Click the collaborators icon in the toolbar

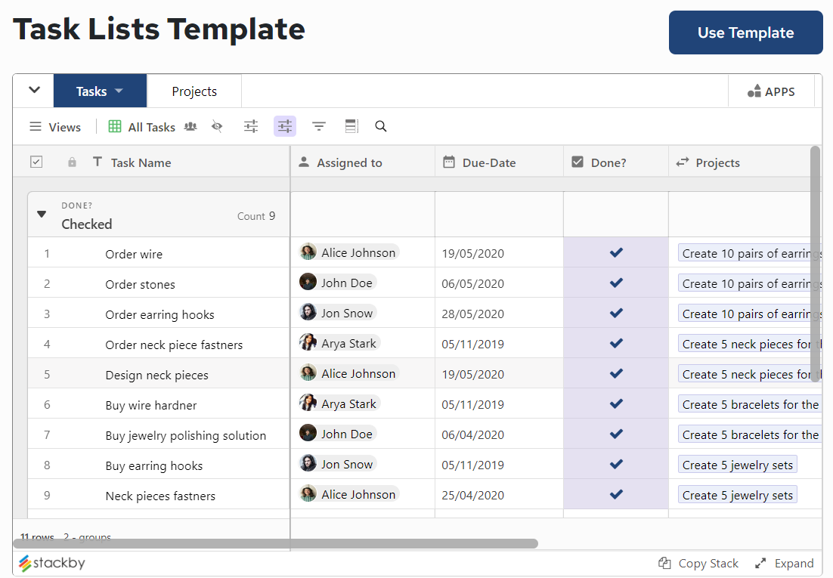(190, 126)
